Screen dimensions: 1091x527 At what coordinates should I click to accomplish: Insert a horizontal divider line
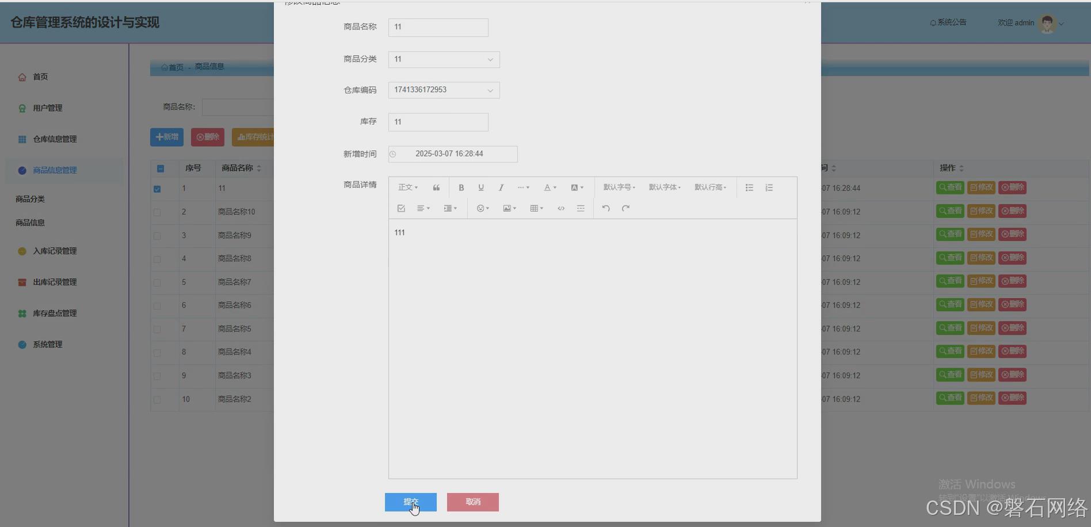coord(581,208)
